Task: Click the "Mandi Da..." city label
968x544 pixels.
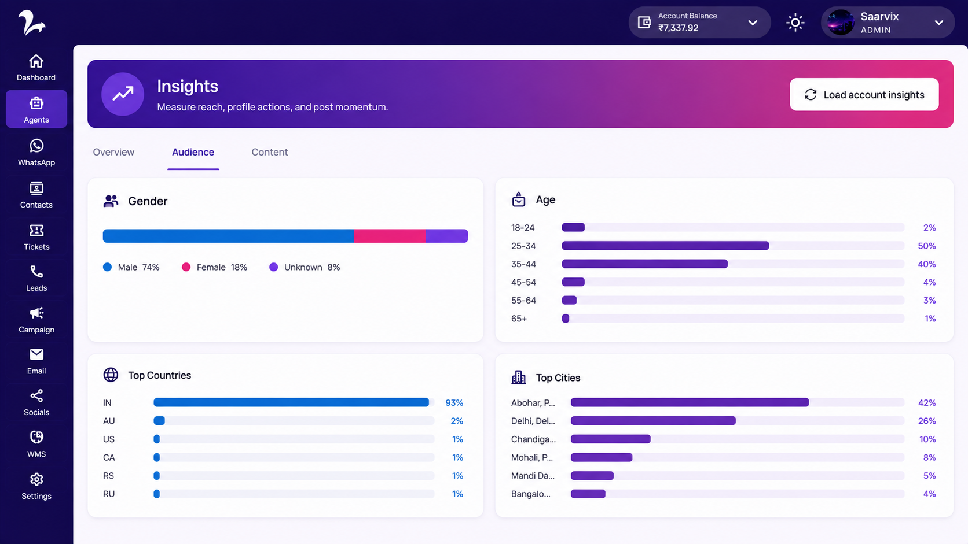Action: click(533, 476)
